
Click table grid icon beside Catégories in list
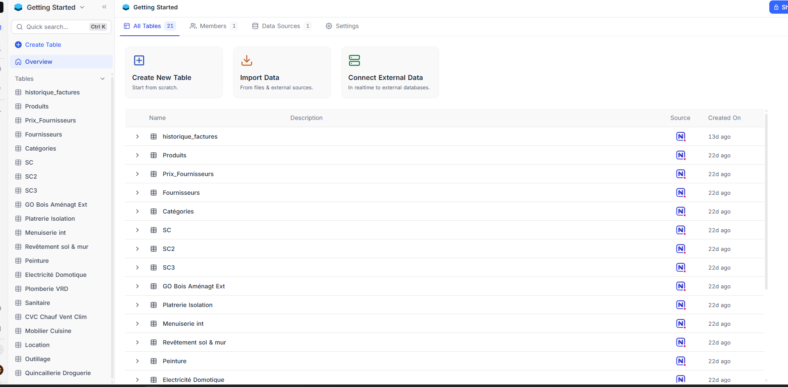coord(154,211)
